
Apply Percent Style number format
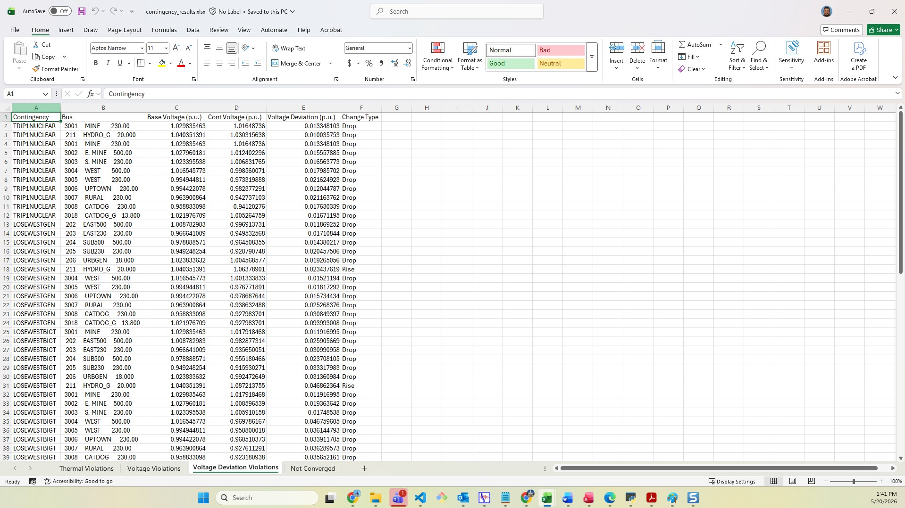(369, 63)
